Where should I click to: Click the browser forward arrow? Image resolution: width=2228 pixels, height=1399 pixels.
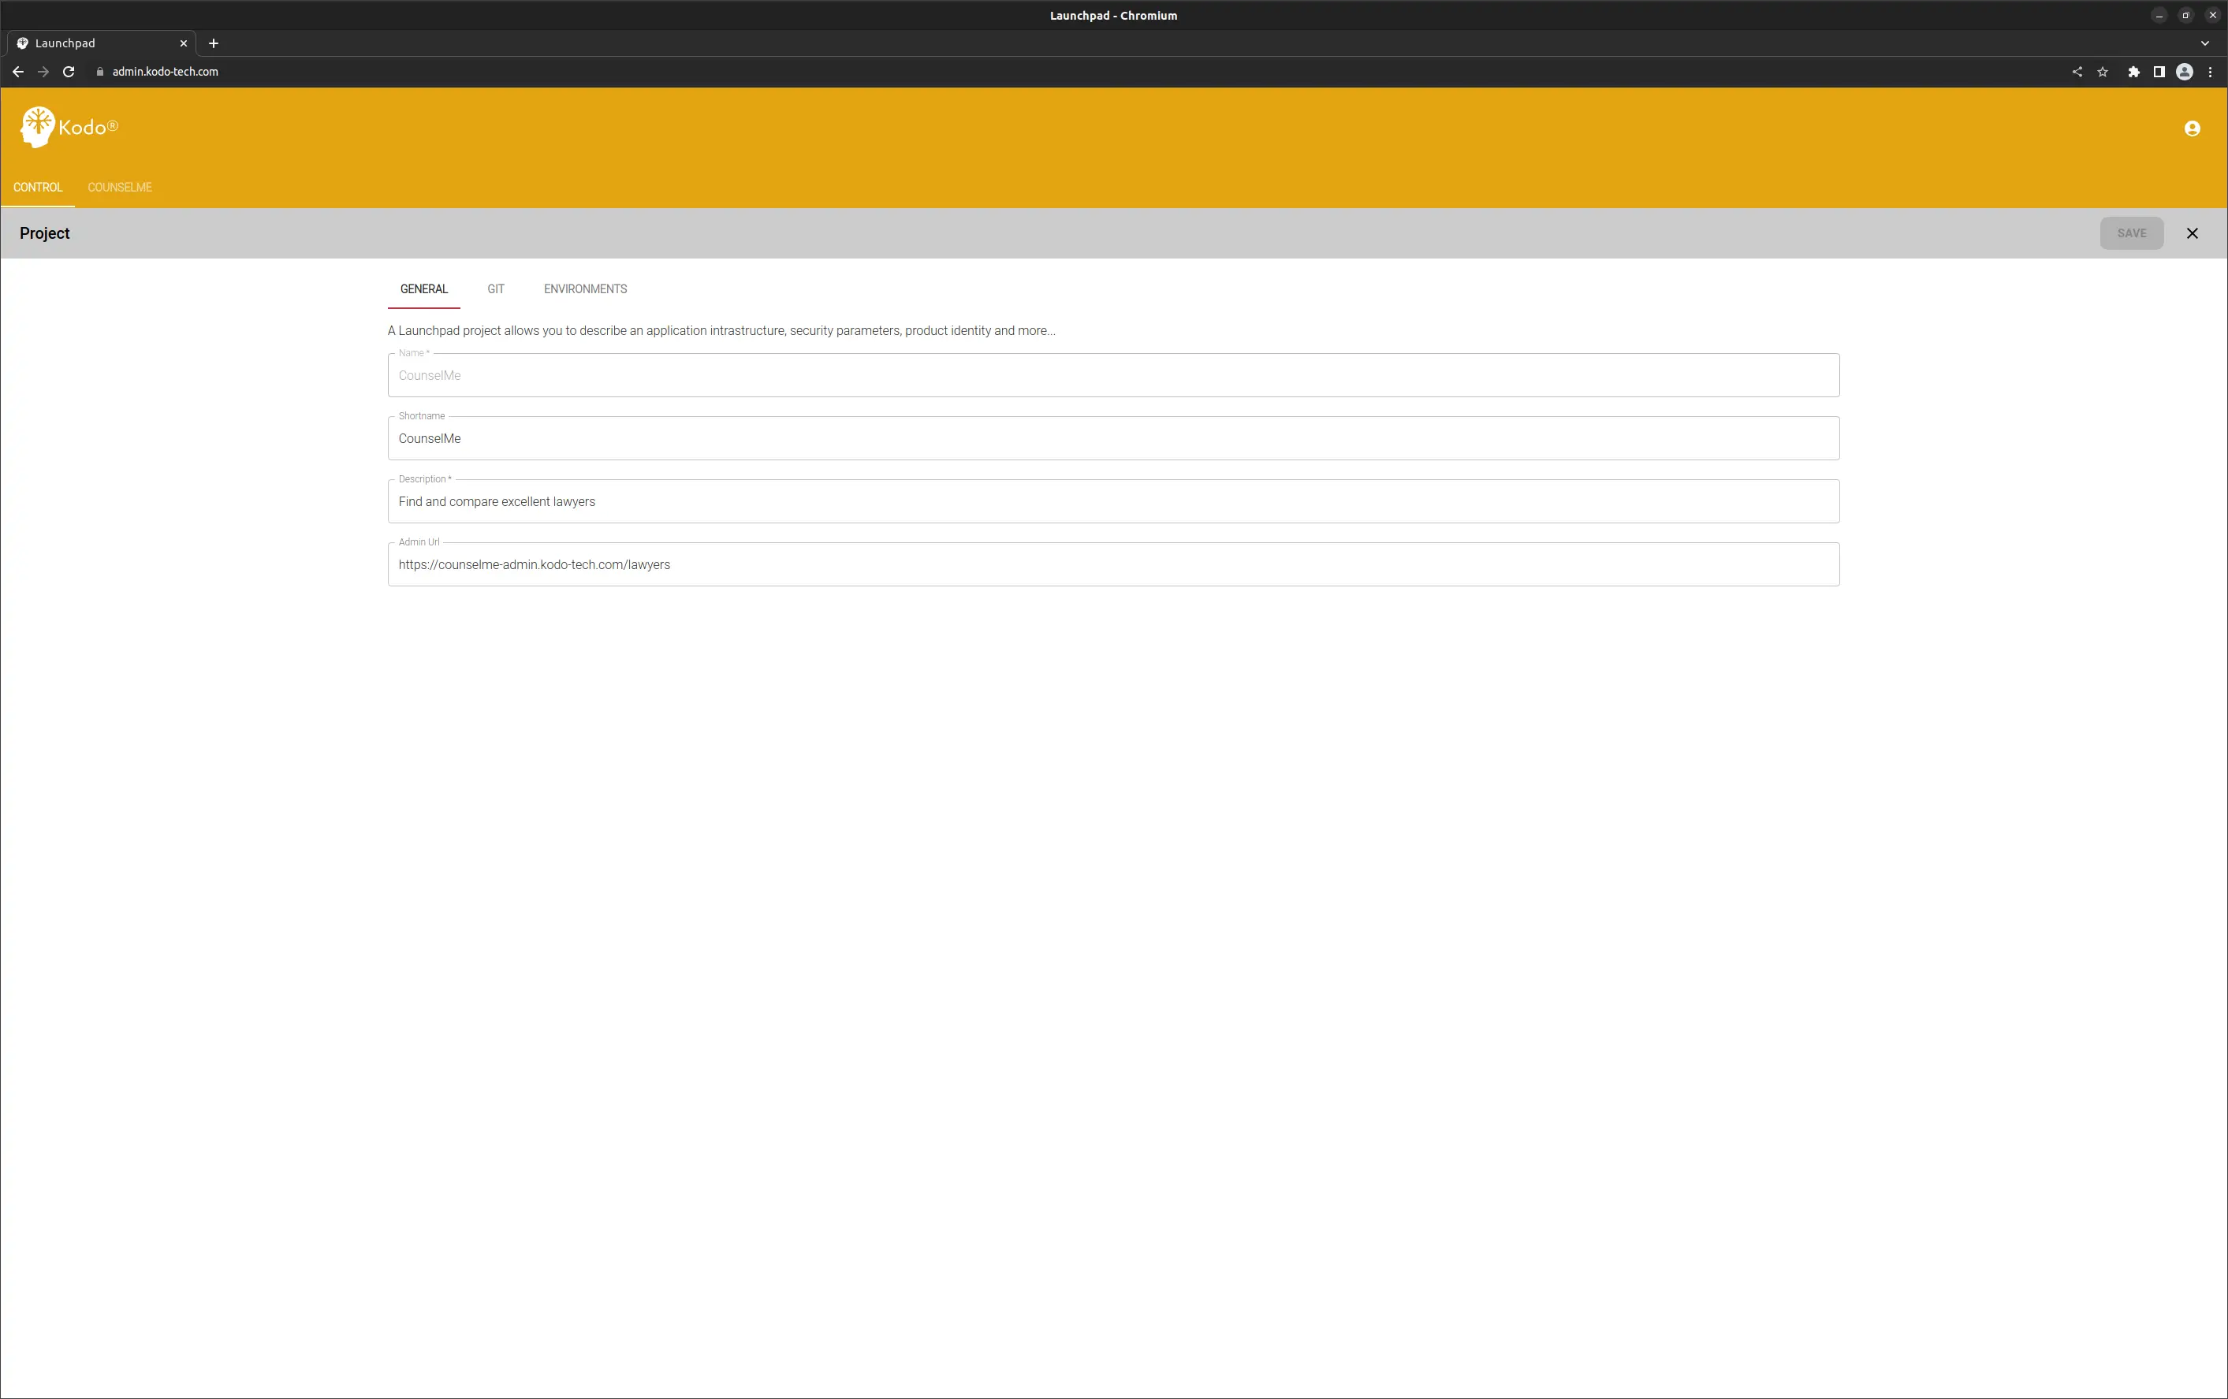(43, 71)
